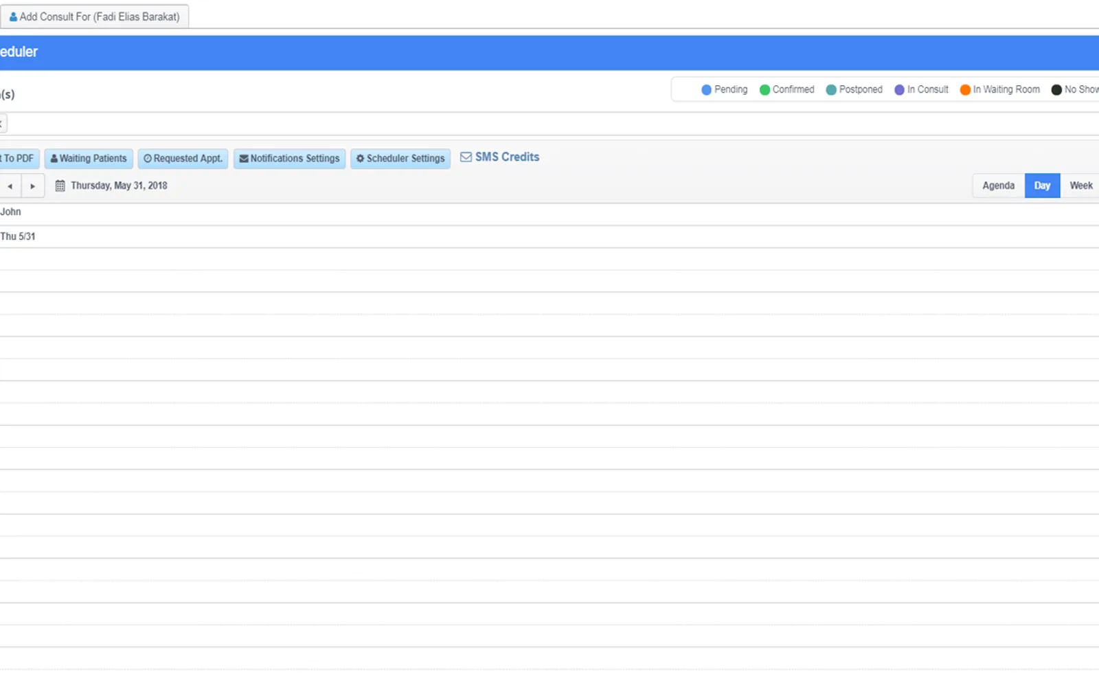Switch to Agenda view
This screenshot has width=1099, height=687.
pyautogui.click(x=998, y=185)
